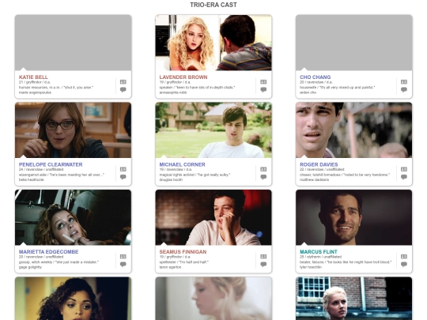
Task: Click 'matthew daddario' under Roger Davies
Action: [314, 180]
